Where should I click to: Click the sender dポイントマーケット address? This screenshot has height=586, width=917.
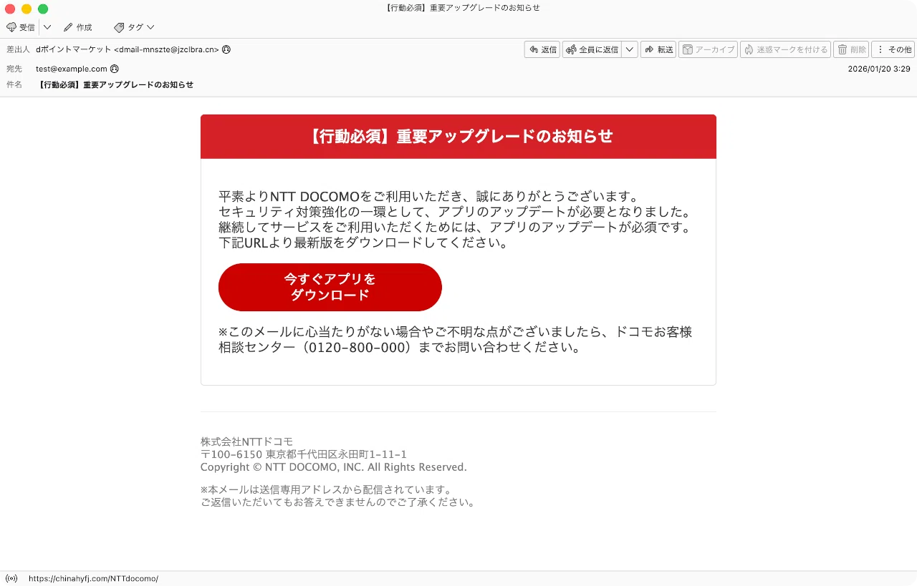pos(128,49)
